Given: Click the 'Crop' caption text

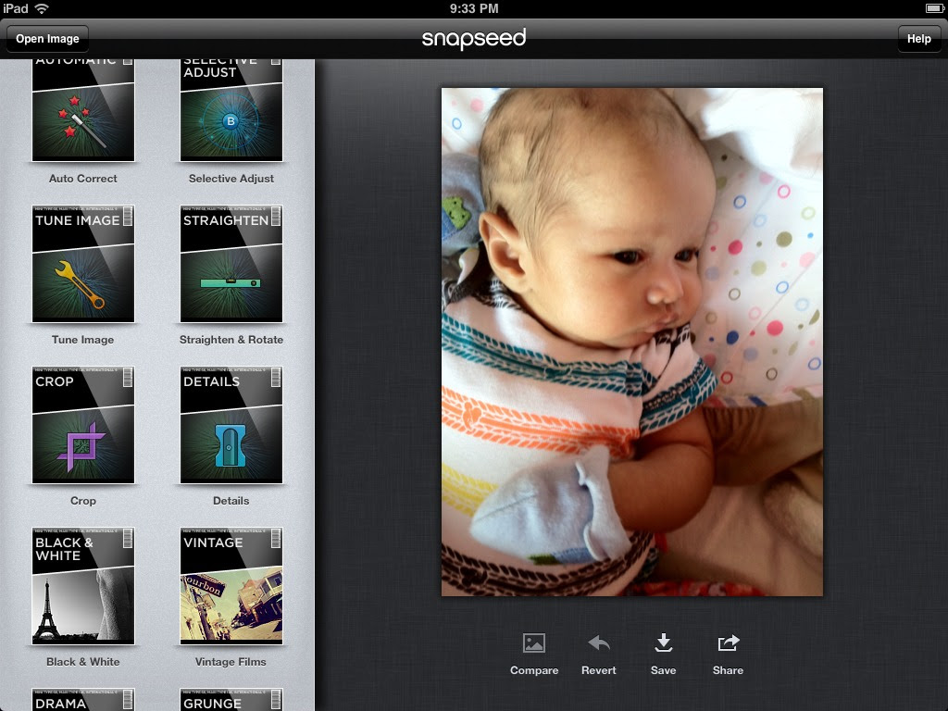Looking at the screenshot, I should (82, 501).
